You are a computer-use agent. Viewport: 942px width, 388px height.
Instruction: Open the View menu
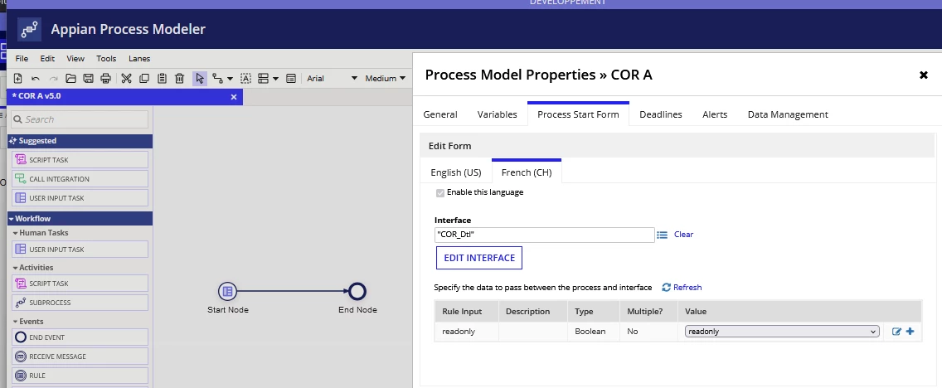tap(75, 59)
